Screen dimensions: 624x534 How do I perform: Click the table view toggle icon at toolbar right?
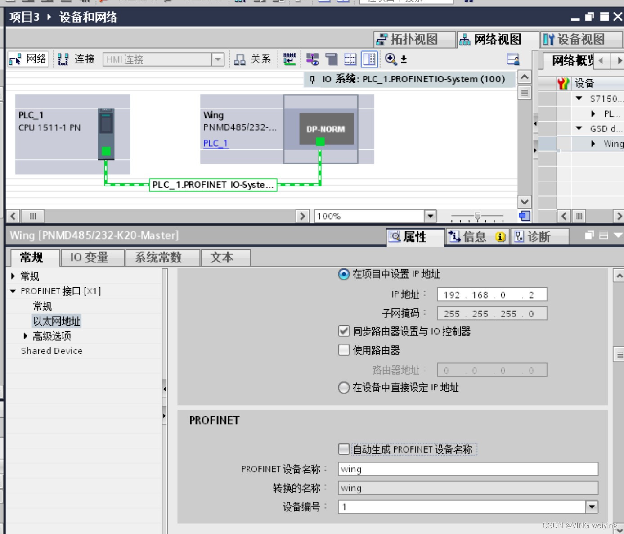click(513, 59)
